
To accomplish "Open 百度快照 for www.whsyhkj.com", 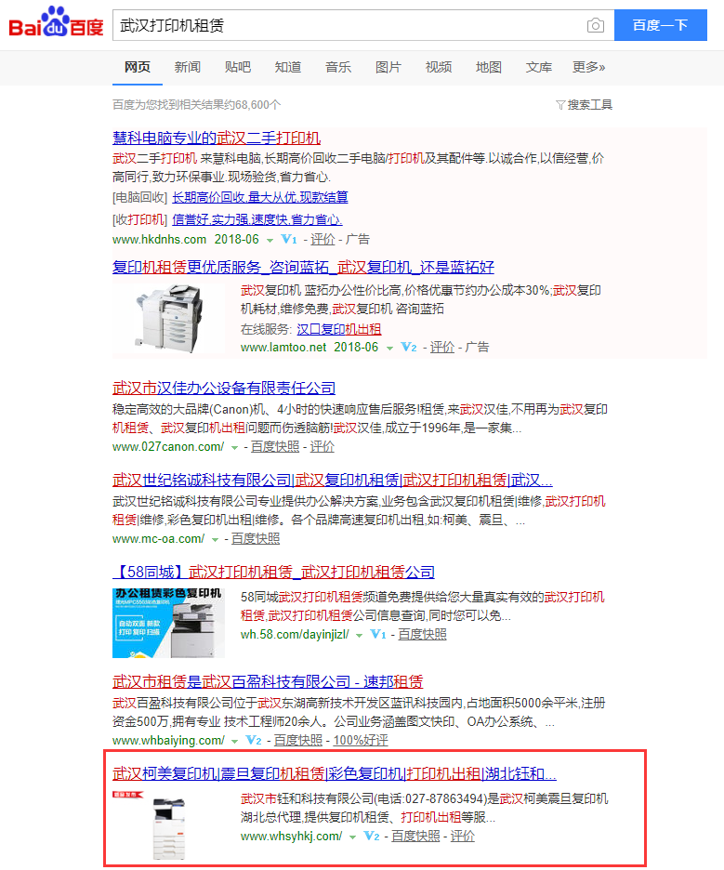I will [415, 837].
